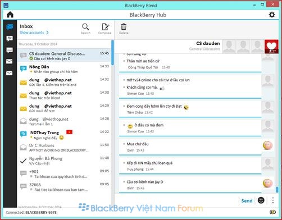The image size is (282, 220).
Task: Open the Dr C Hurbans email
Action: coord(65,148)
